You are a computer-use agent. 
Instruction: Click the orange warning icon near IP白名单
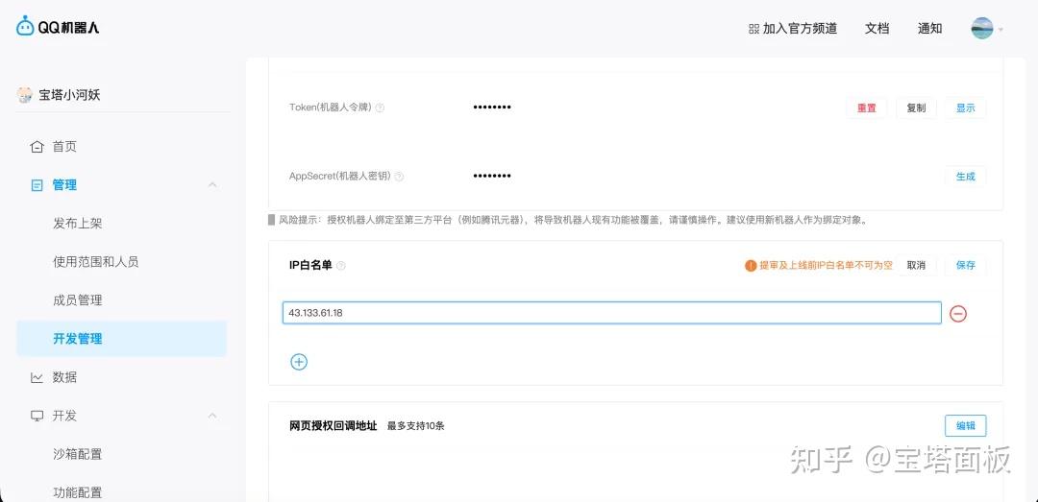[751, 265]
